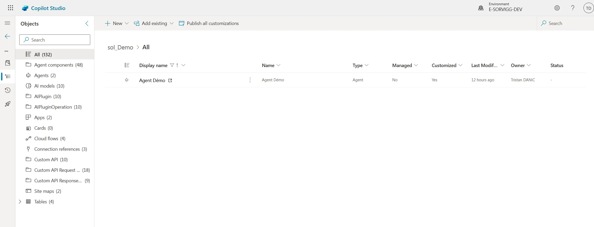Viewport: 594px width, 227px height.
Task: Focus the top-right Search field
Action: coord(566,23)
